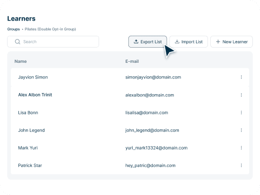Select the name Jayvion Simon
This screenshot has height=195, width=260.
tap(33, 77)
